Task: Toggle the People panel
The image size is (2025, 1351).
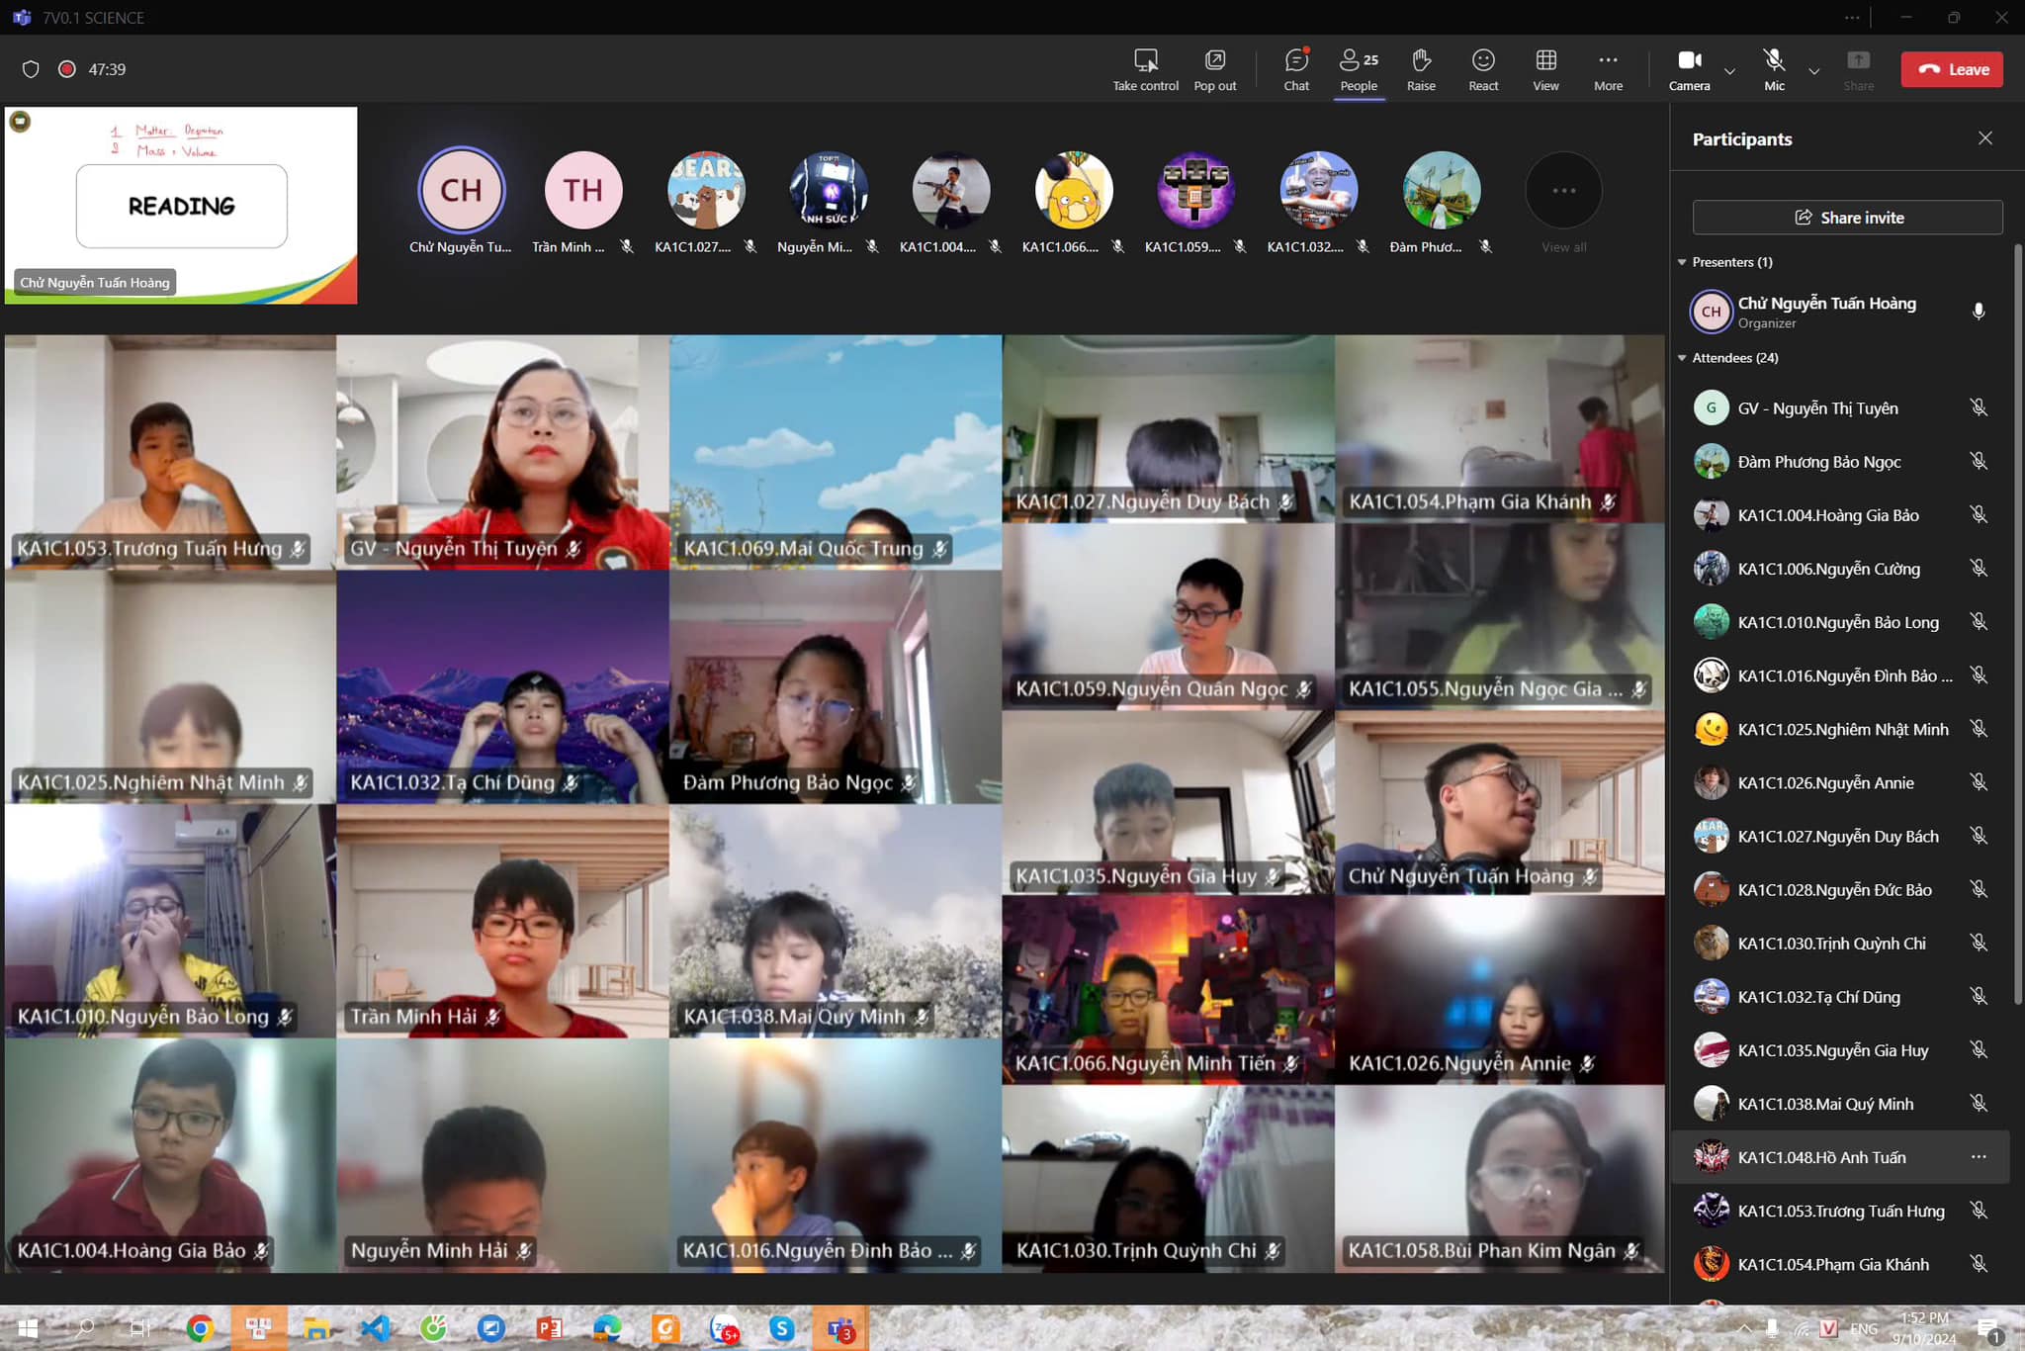Action: click(1359, 69)
